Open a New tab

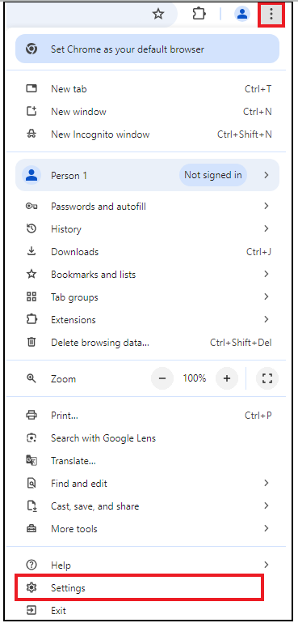point(148,89)
